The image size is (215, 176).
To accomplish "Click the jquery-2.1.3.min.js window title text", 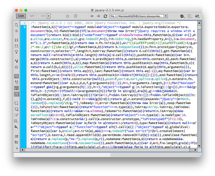I will click(x=109, y=10).
